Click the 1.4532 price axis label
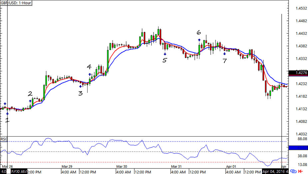Image resolution: width=308 pixels, height=174 pixels. coord(301,8)
